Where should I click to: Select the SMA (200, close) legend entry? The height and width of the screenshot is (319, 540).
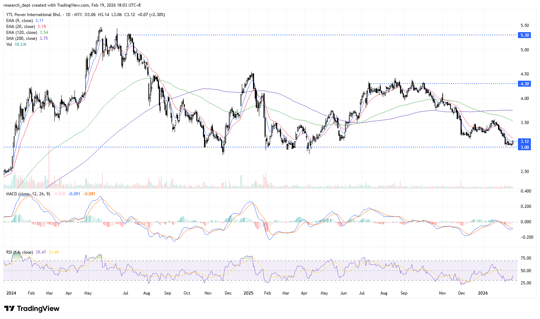click(x=22, y=38)
